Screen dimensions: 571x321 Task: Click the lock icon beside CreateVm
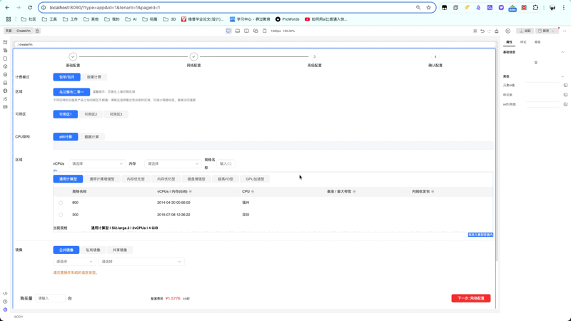point(38,31)
